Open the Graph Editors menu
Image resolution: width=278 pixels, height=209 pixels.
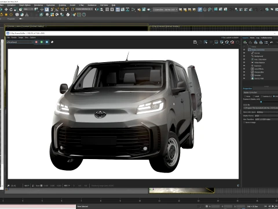(25, 5)
